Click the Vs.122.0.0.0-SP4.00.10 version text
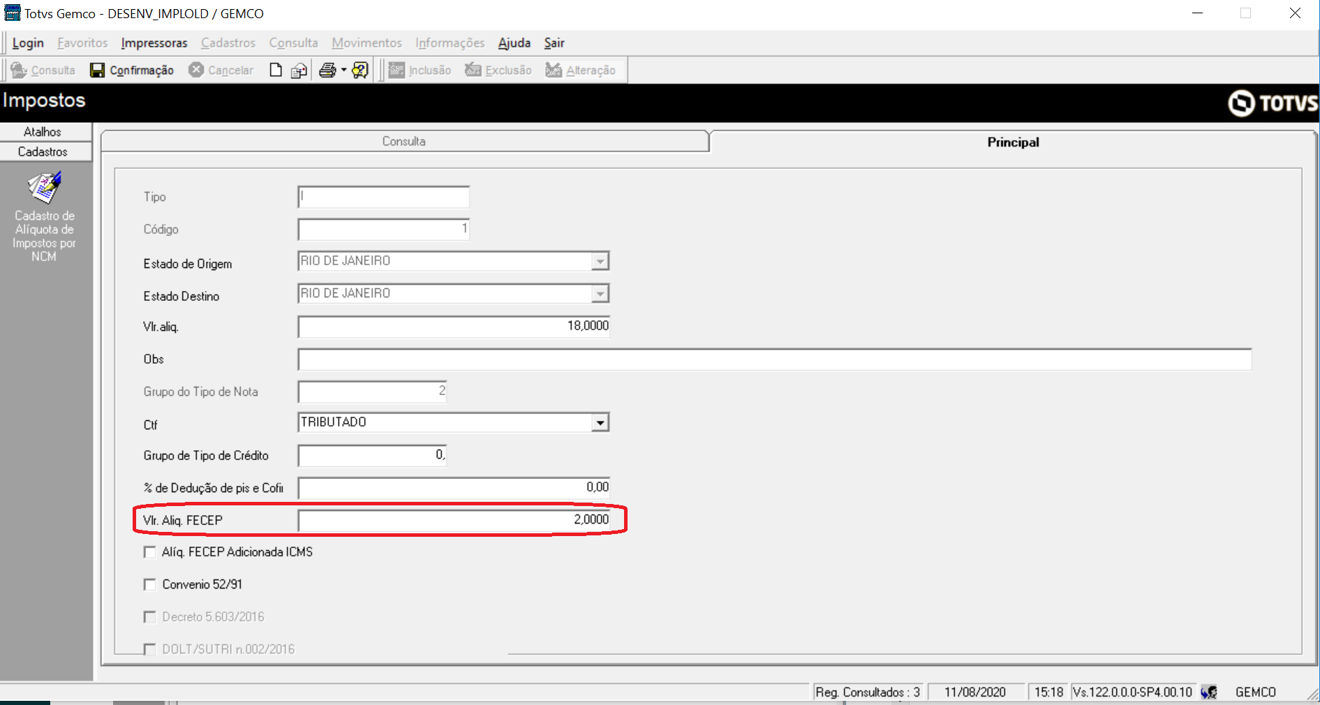The height and width of the screenshot is (705, 1320). (x=1132, y=692)
